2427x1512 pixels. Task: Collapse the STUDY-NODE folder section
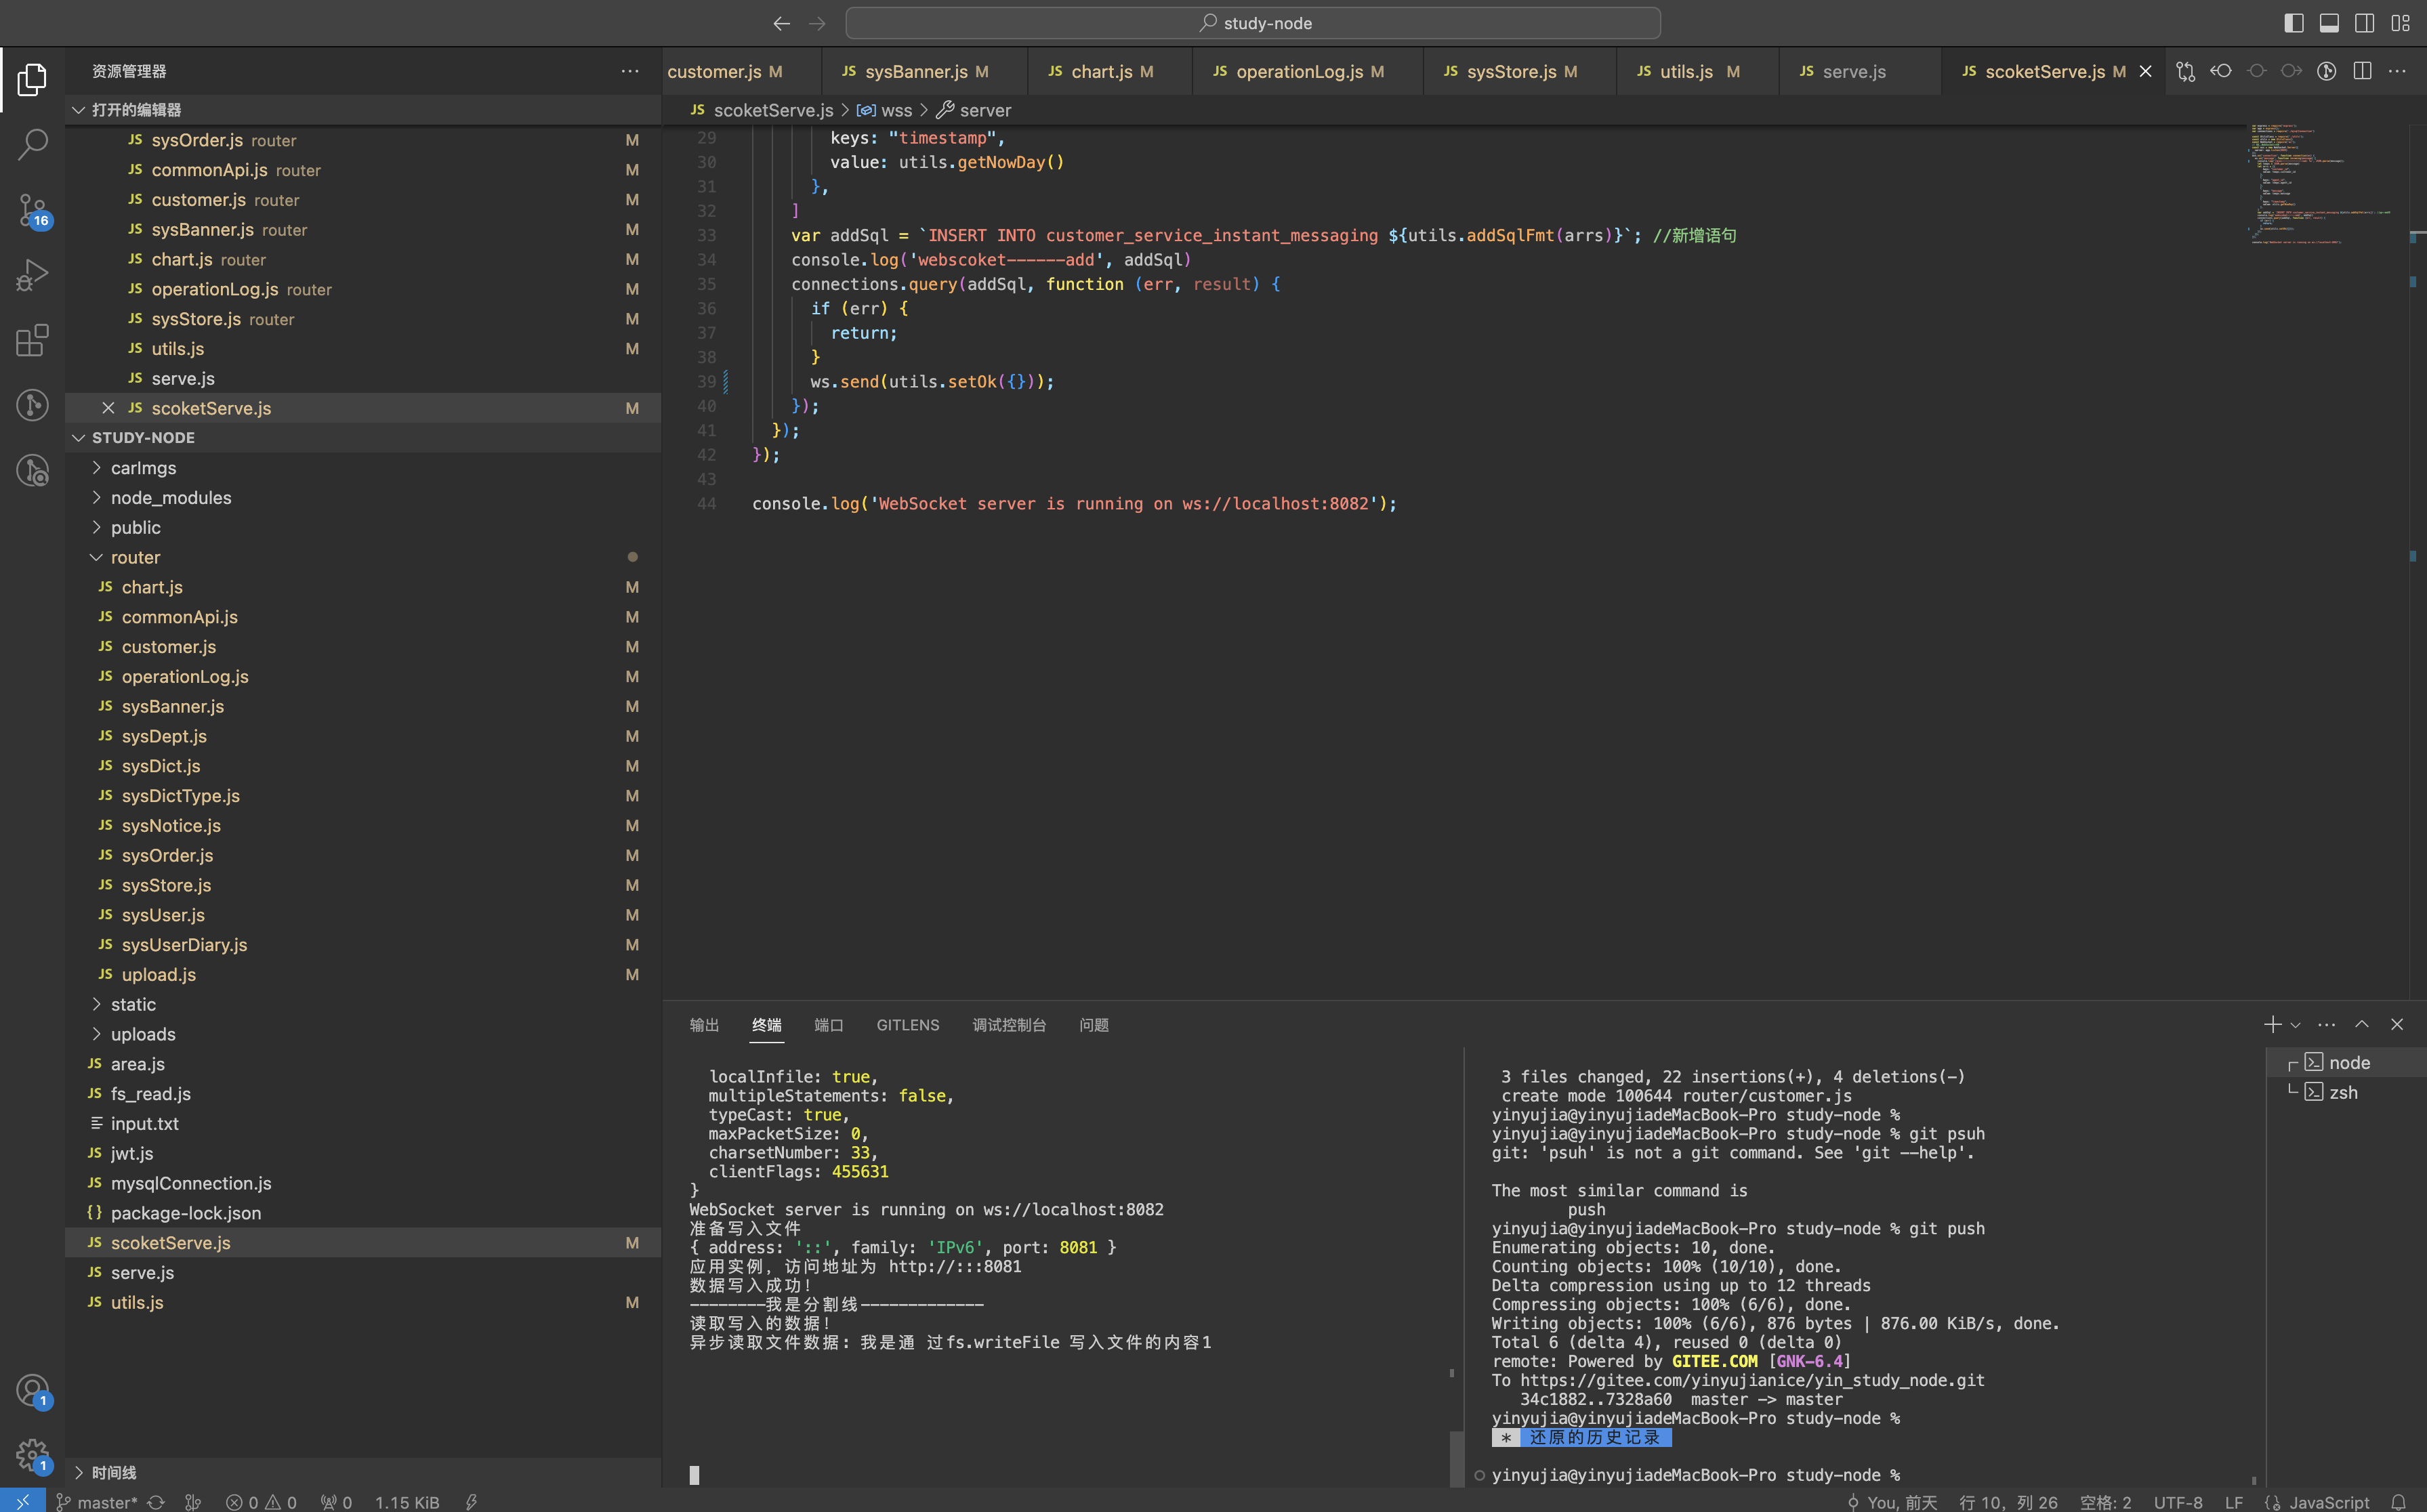(363, 438)
